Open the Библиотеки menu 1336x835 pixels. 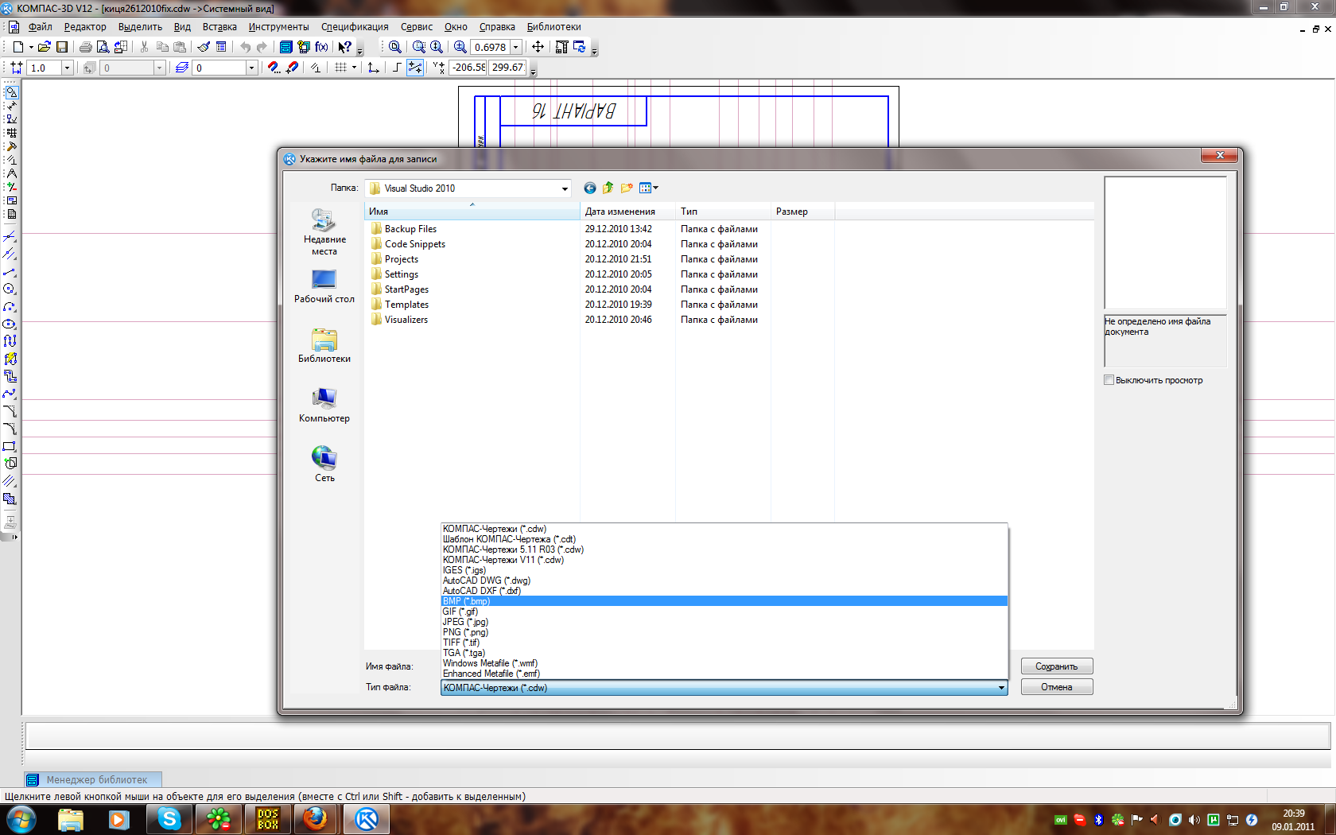coord(553,26)
